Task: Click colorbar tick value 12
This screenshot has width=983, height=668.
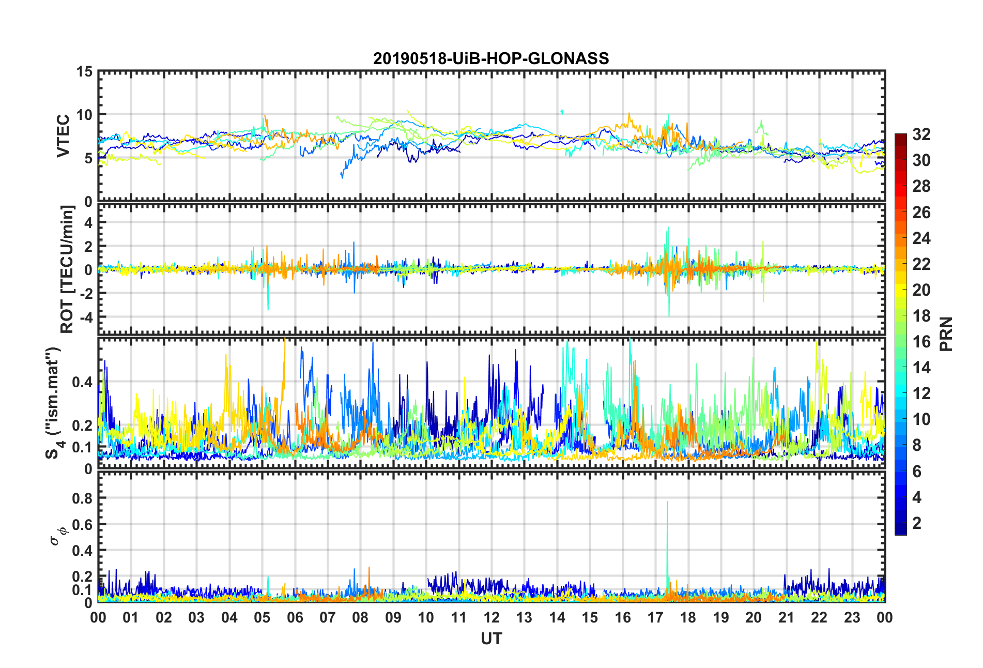Action: (921, 393)
